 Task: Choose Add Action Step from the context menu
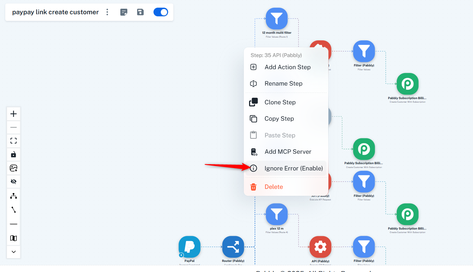[x=286, y=67]
